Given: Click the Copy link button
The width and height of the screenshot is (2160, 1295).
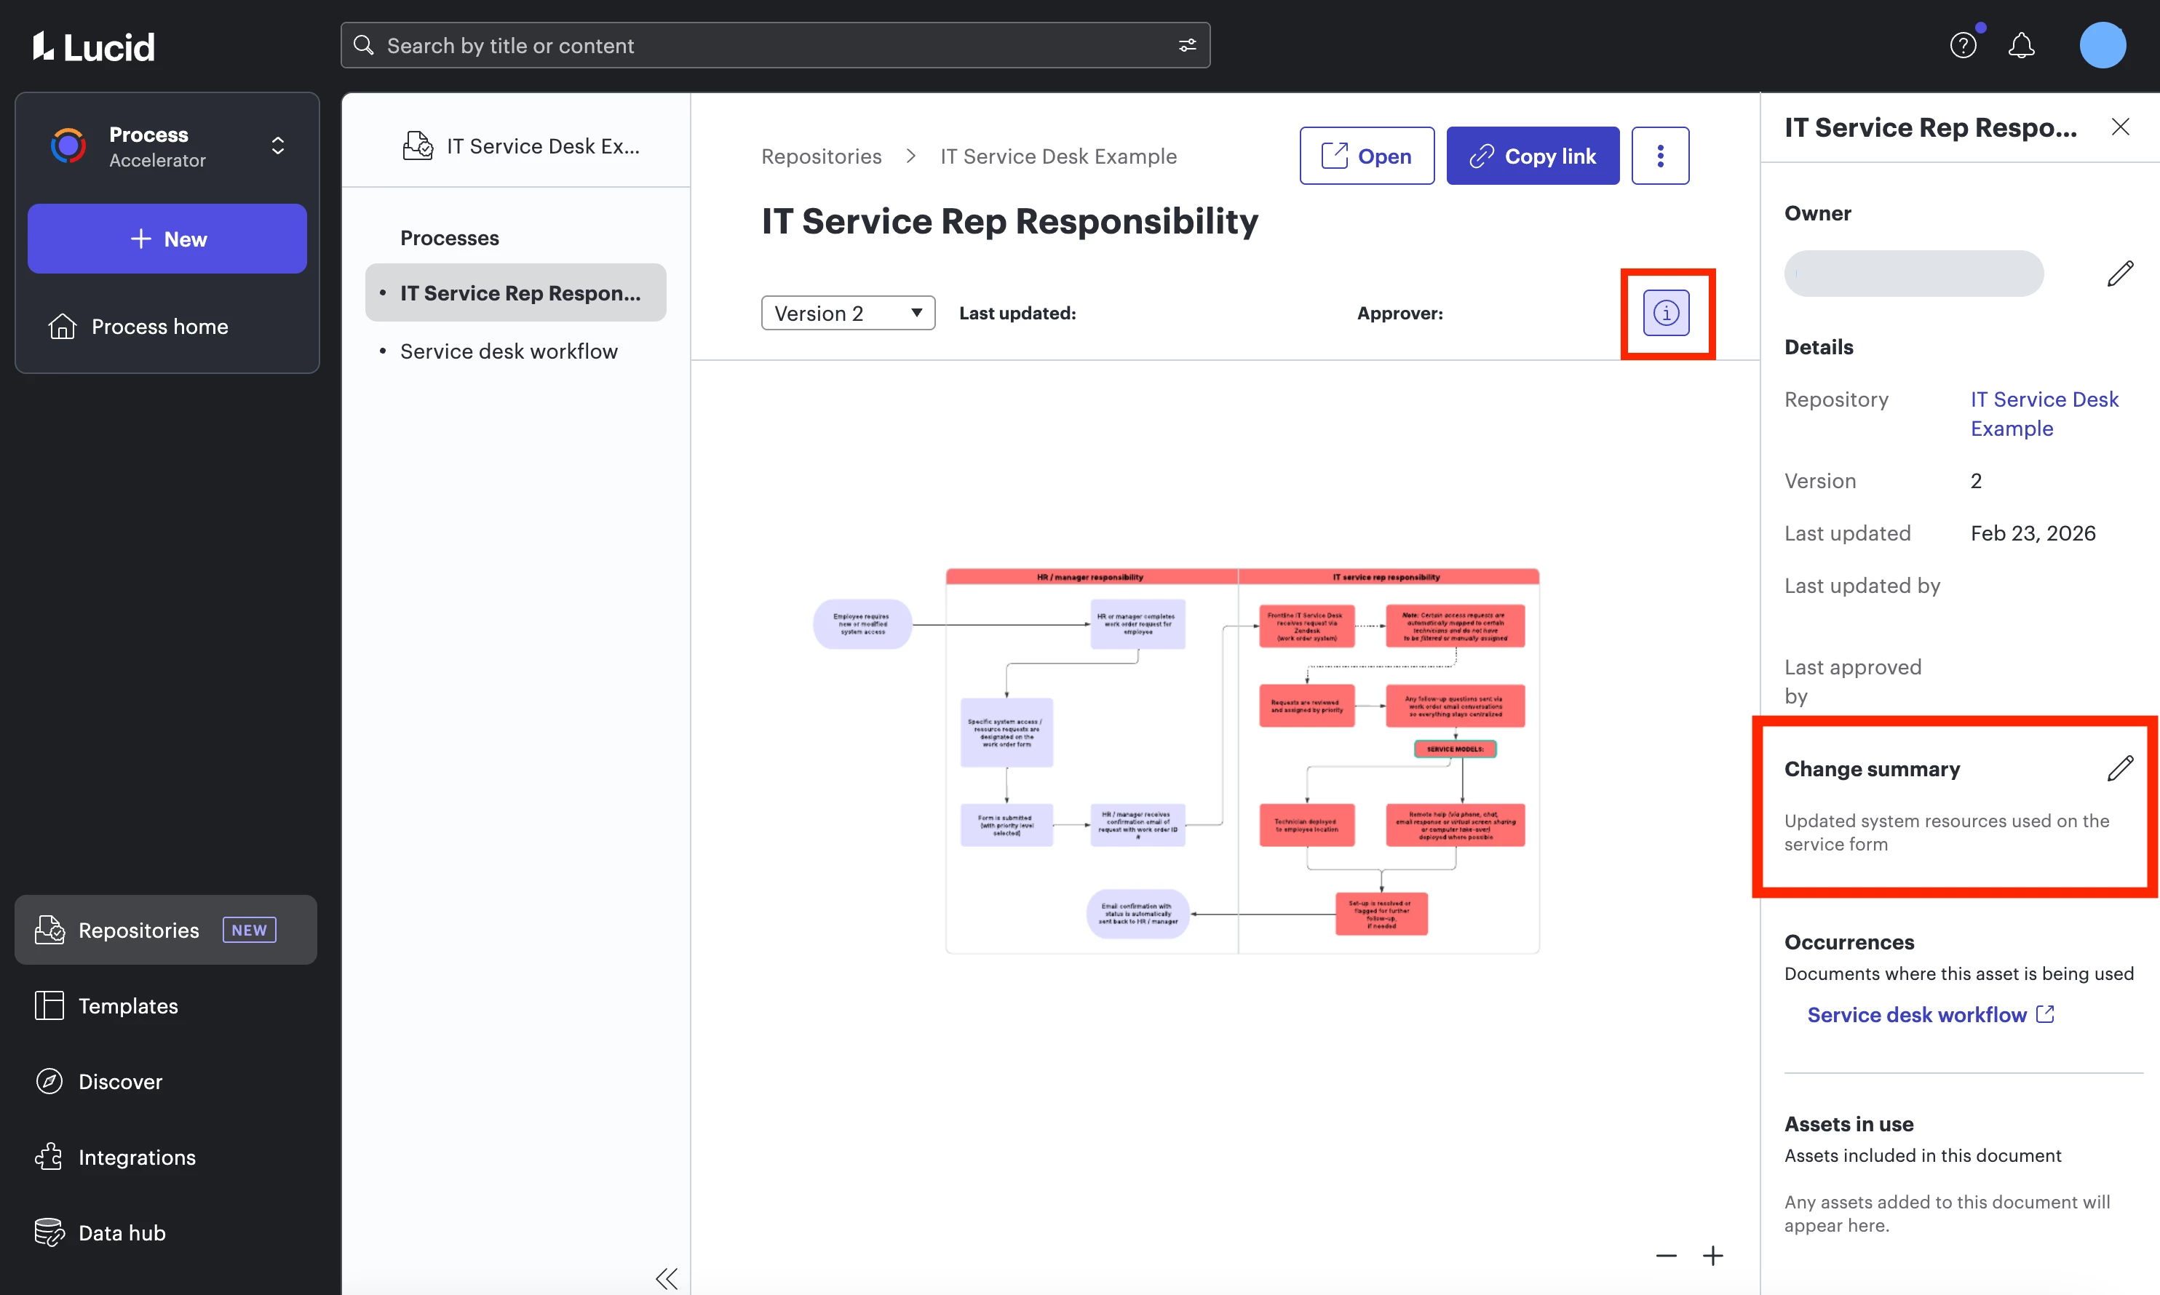Looking at the screenshot, I should (1533, 156).
